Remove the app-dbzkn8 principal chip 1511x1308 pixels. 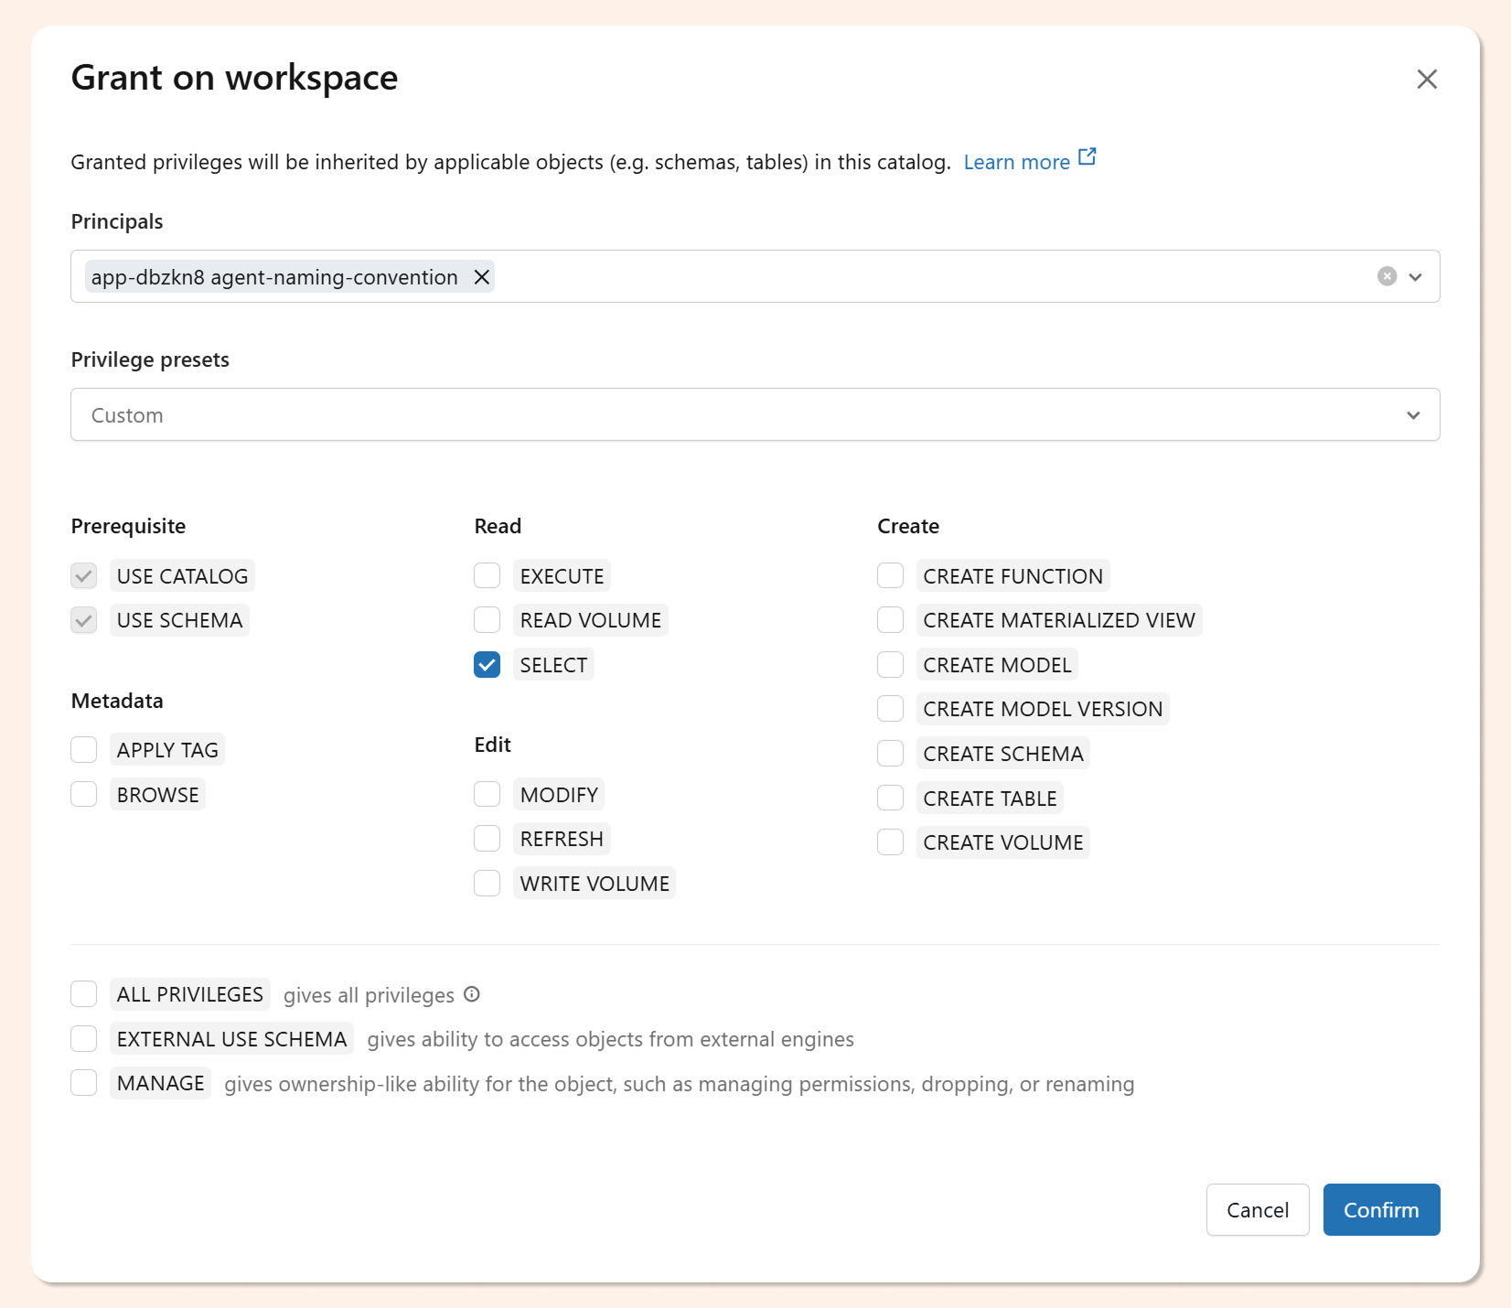pos(481,277)
